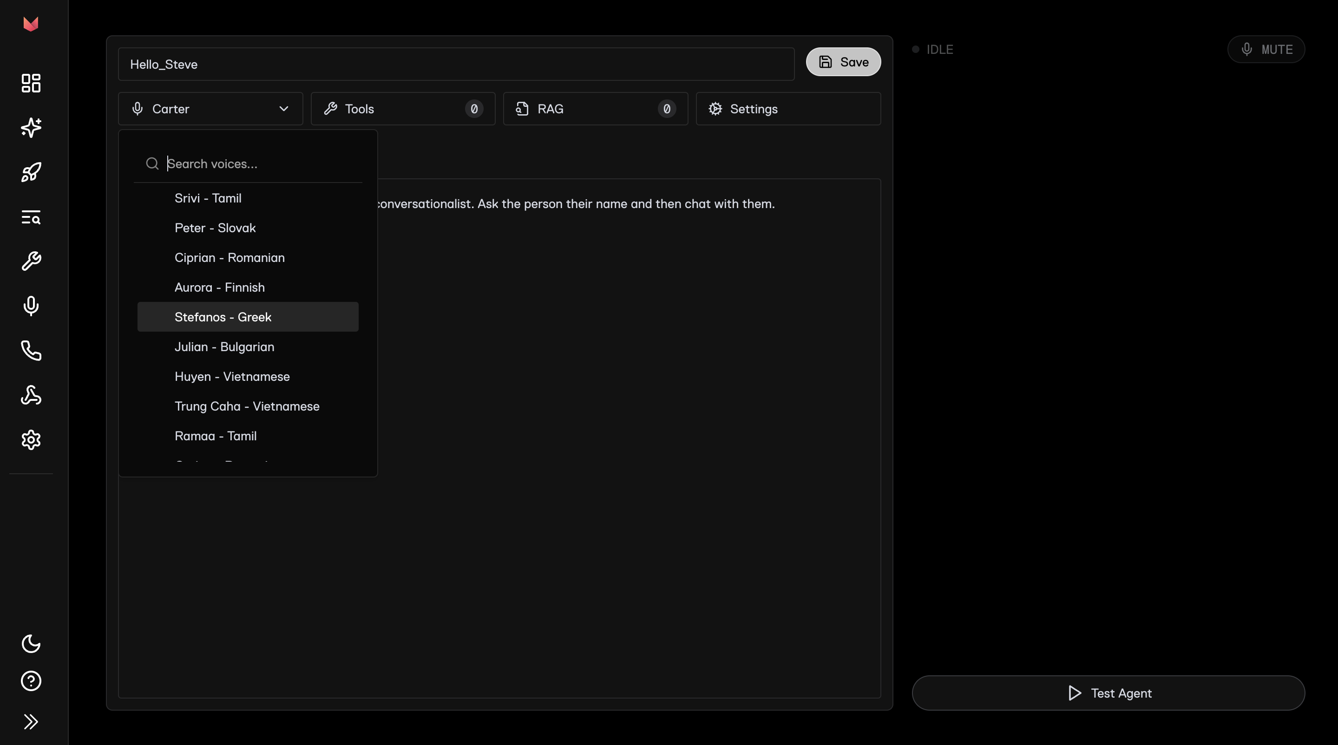This screenshot has width=1338, height=745.
Task: Expand sidebar with double chevron icon
Action: 31,722
